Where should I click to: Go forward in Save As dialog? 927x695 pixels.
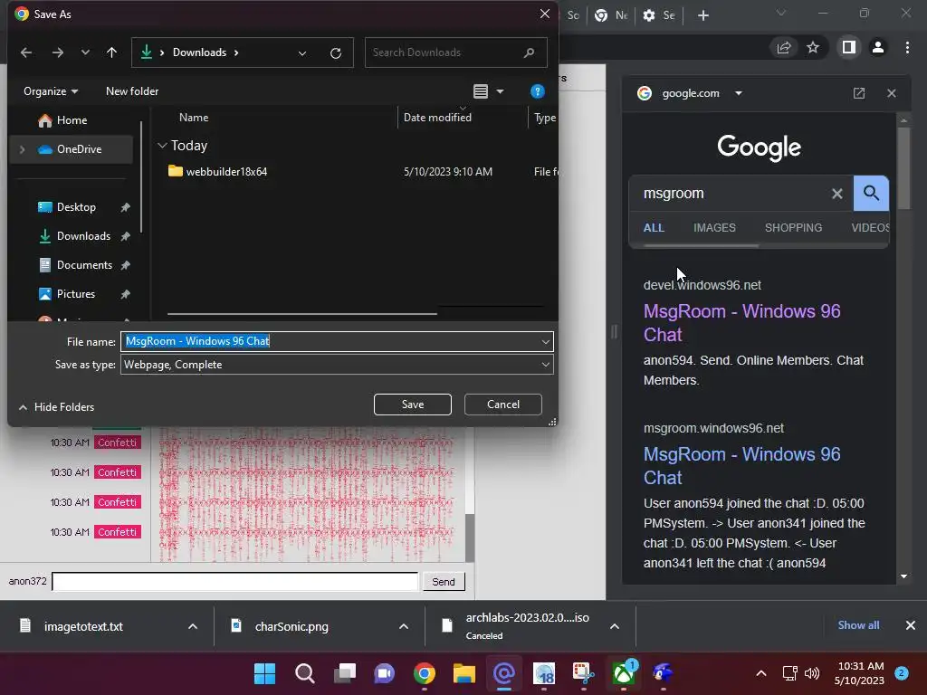(57, 52)
